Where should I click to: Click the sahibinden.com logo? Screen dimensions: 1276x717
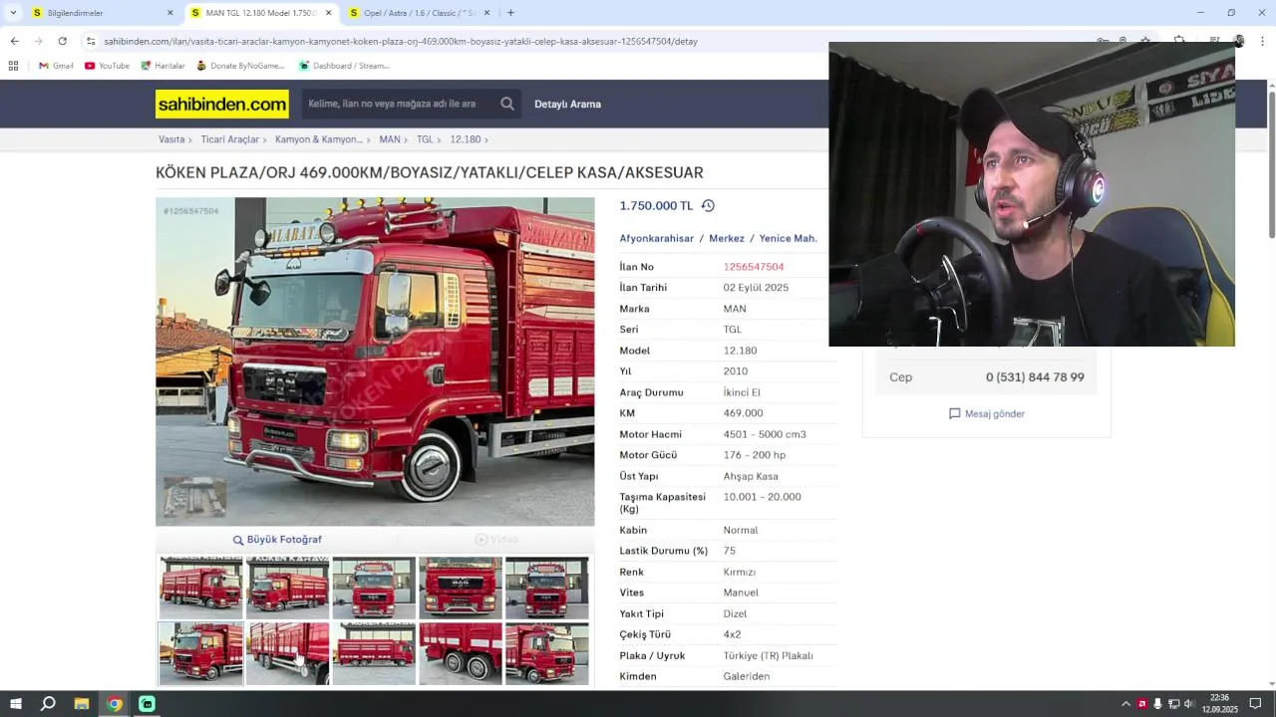(x=222, y=104)
